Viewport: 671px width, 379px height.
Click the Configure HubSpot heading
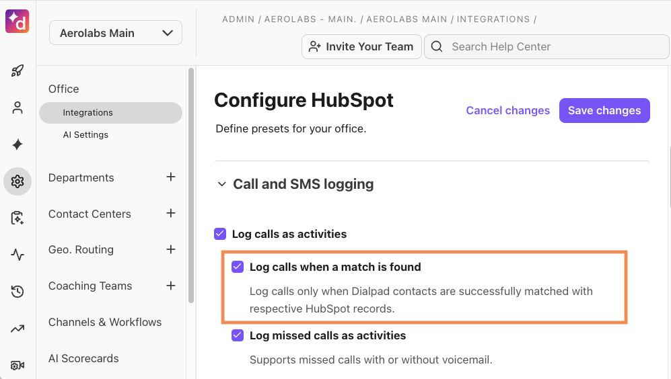[304, 100]
